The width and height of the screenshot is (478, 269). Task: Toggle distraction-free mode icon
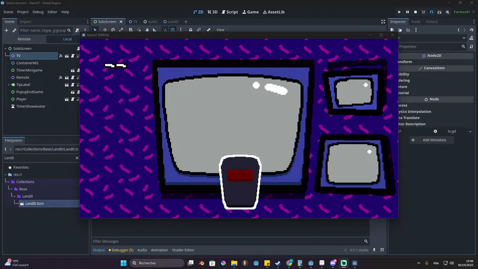pos(383,22)
